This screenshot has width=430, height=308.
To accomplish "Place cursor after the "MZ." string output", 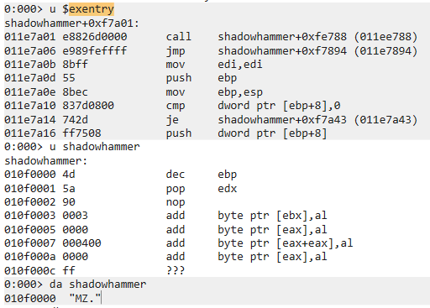I will [x=101, y=298].
